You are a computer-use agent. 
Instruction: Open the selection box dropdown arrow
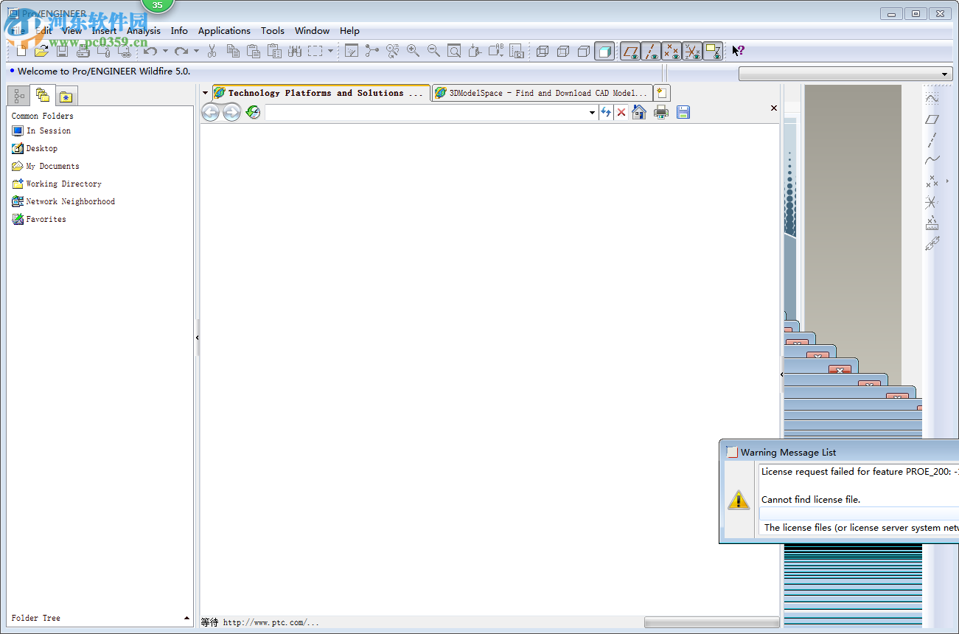tap(330, 51)
